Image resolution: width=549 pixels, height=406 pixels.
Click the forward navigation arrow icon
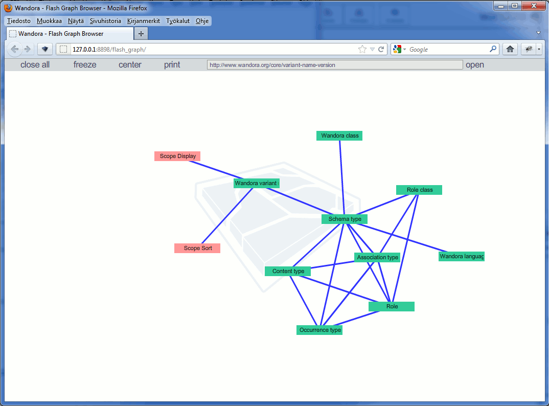(x=28, y=49)
